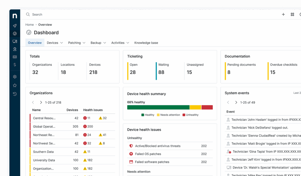Open the settings gear in sidebar
Screen dimensions: 301x176
click(15, 77)
